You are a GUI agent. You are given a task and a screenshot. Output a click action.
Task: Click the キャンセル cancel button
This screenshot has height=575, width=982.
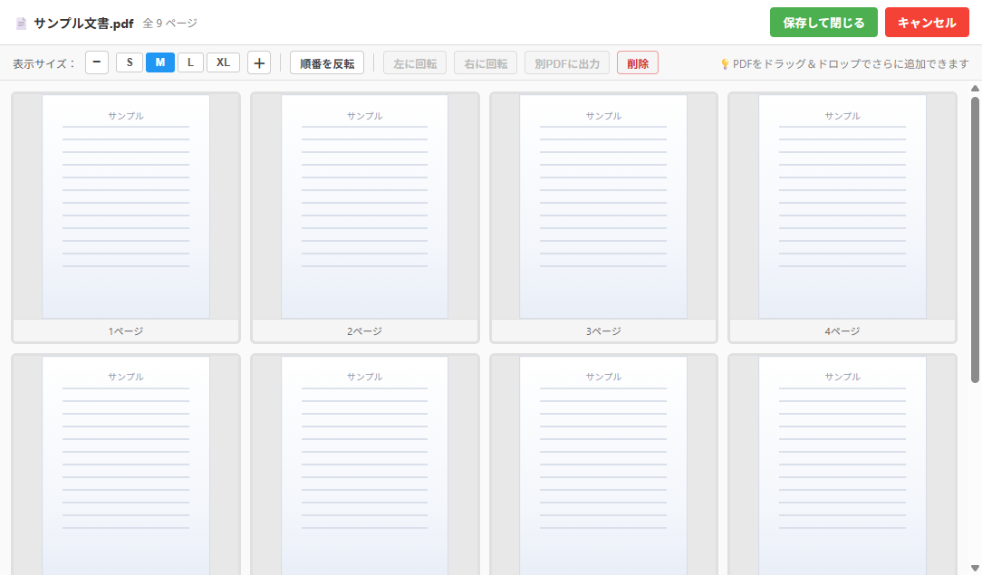coord(927,23)
